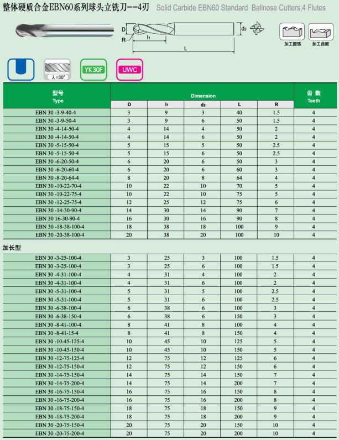This screenshot has height=440, width=339.
Task: Select row EBN 30 -18-75-200-4
Action: coord(170,416)
